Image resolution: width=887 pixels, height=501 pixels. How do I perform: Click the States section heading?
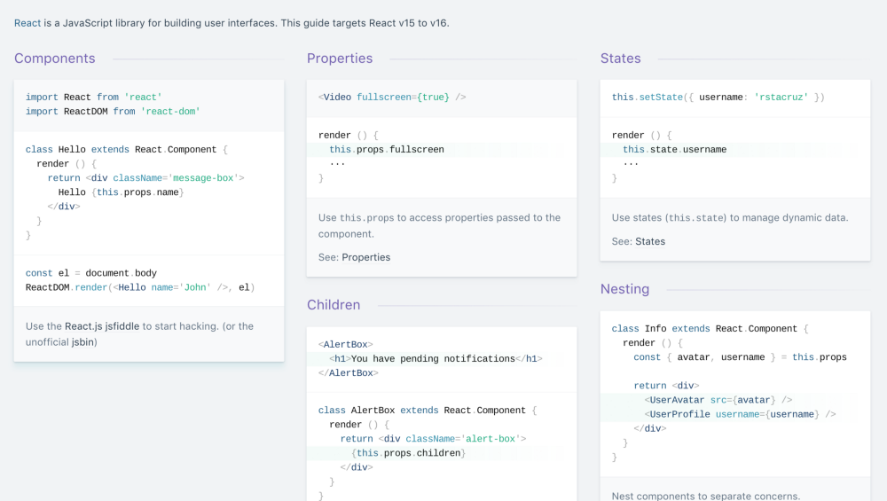coord(620,59)
